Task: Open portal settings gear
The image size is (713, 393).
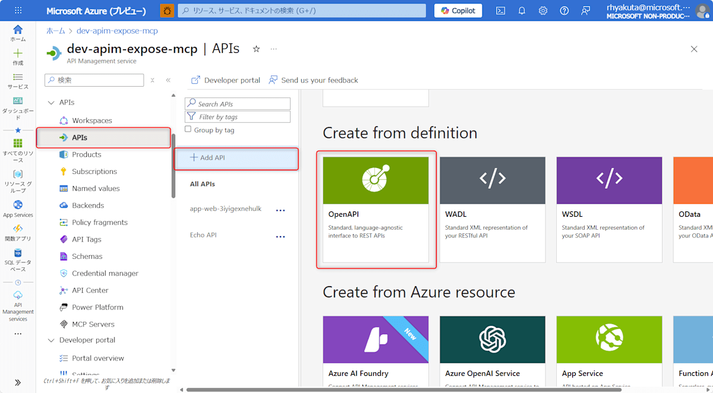Action: (x=543, y=11)
